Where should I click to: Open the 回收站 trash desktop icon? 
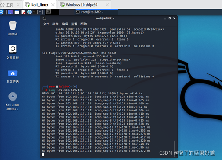point(13,28)
